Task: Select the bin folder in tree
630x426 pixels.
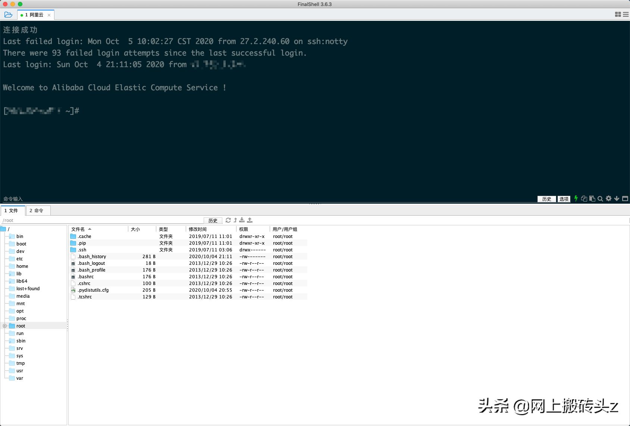Action: (x=20, y=236)
